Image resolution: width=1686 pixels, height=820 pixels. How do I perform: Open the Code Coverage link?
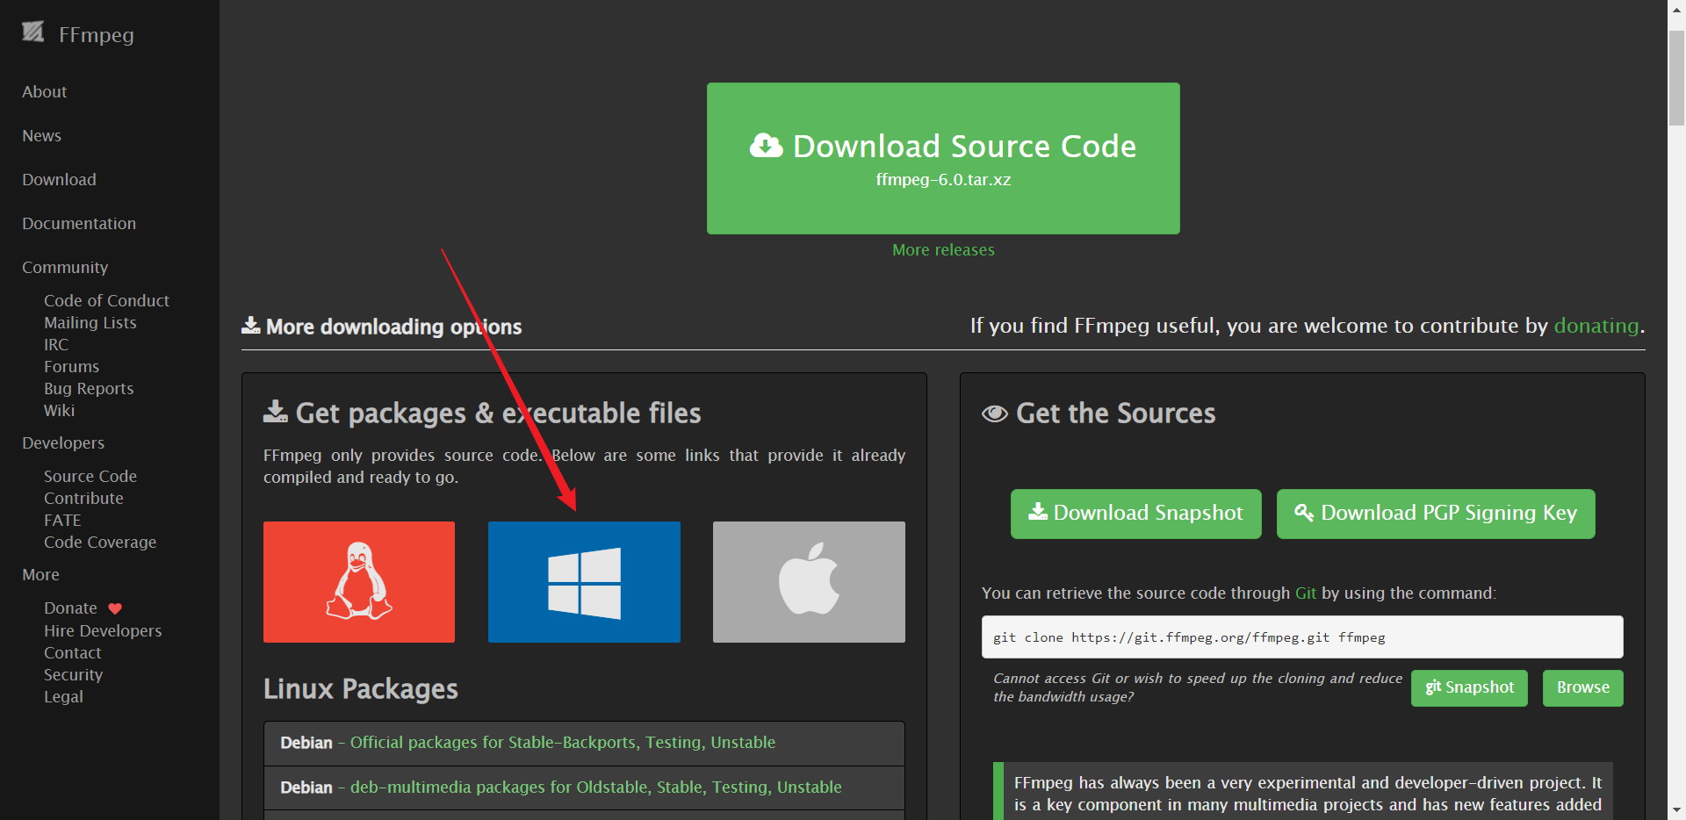100,543
